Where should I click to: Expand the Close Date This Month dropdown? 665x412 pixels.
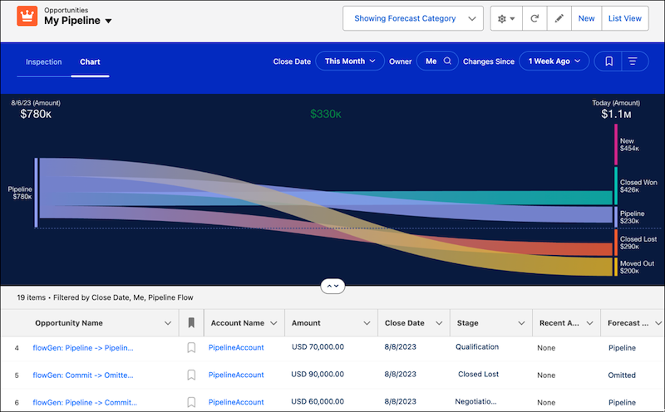point(349,61)
